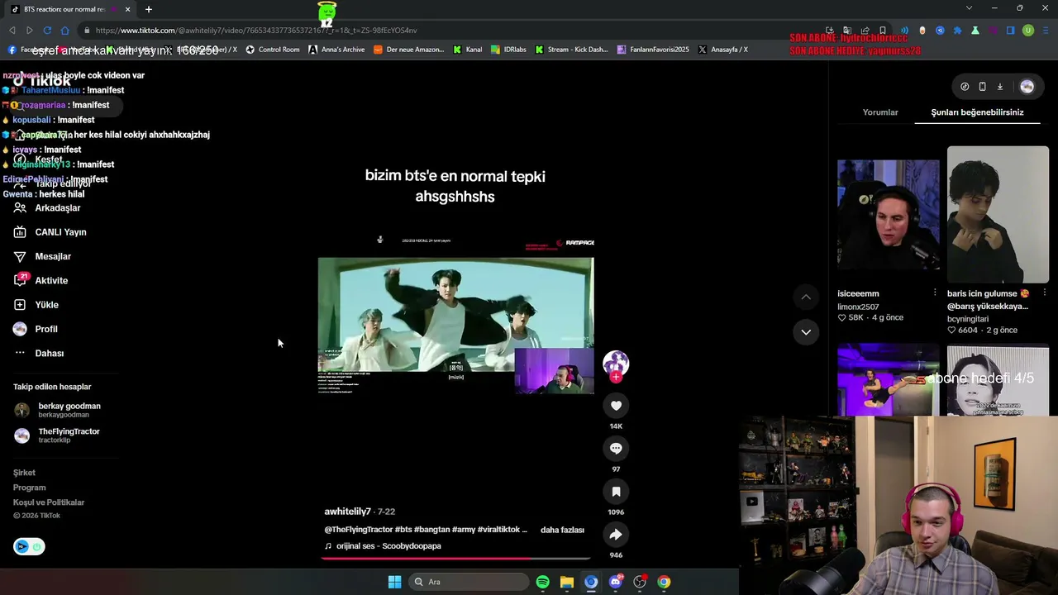
Task: Go to the next video arrow
Action: coord(806,332)
